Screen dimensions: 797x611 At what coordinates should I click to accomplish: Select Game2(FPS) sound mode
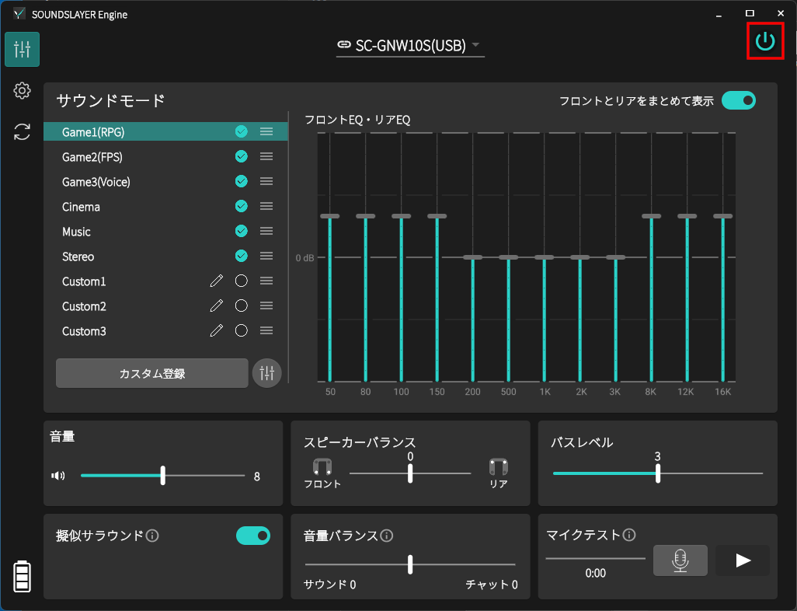(92, 157)
